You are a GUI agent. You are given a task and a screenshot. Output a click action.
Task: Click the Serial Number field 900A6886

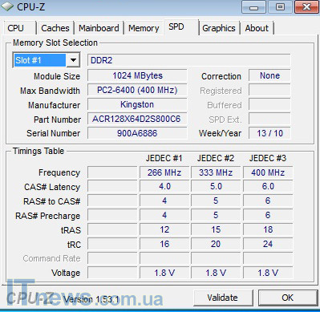tap(137, 133)
